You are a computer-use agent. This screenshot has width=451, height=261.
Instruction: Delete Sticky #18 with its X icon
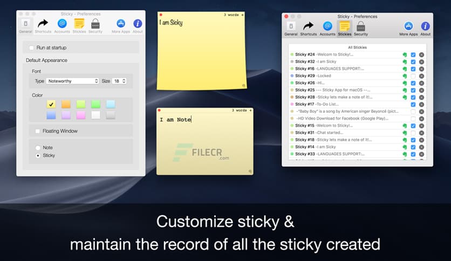pos(421,140)
